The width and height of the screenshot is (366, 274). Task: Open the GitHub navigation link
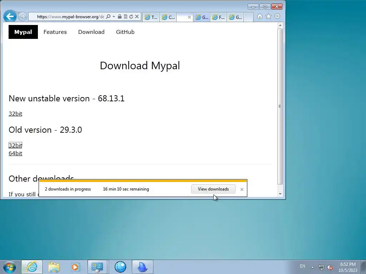pos(125,32)
